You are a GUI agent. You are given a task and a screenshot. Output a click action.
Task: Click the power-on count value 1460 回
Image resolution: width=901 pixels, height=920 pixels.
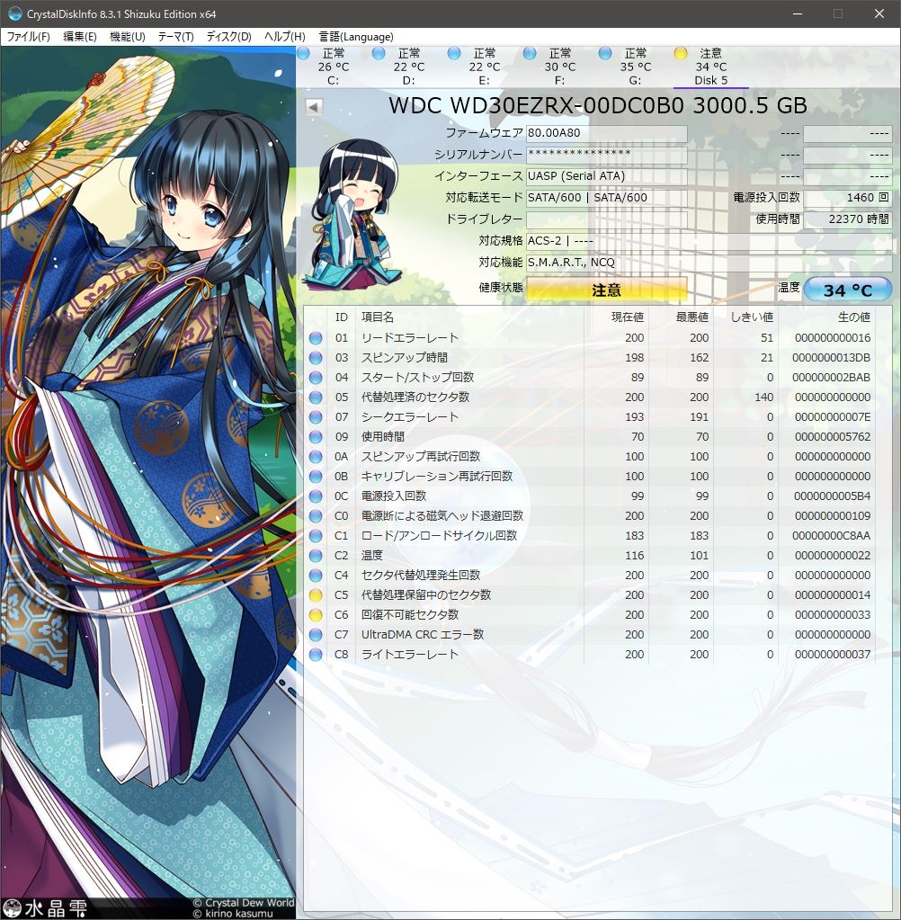point(848,198)
